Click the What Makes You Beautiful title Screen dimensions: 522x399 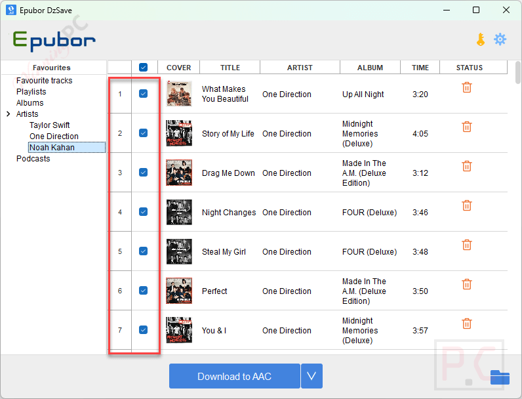point(225,94)
